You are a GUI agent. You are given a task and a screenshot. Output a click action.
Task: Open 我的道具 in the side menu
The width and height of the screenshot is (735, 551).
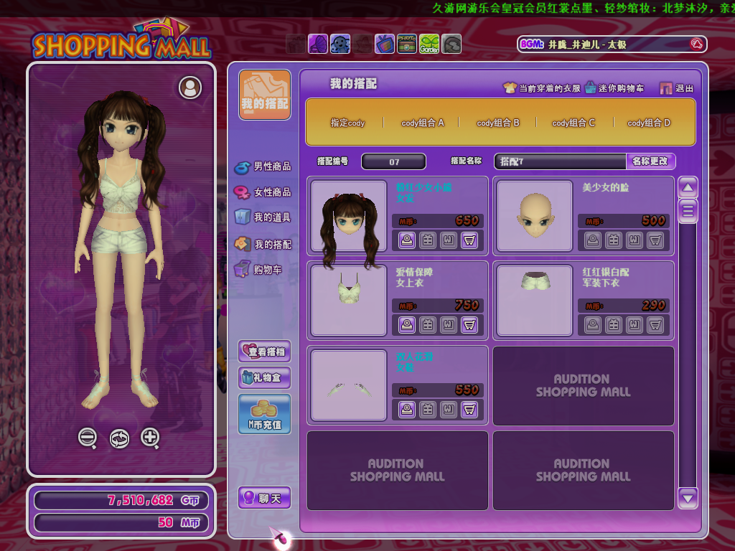click(x=263, y=217)
